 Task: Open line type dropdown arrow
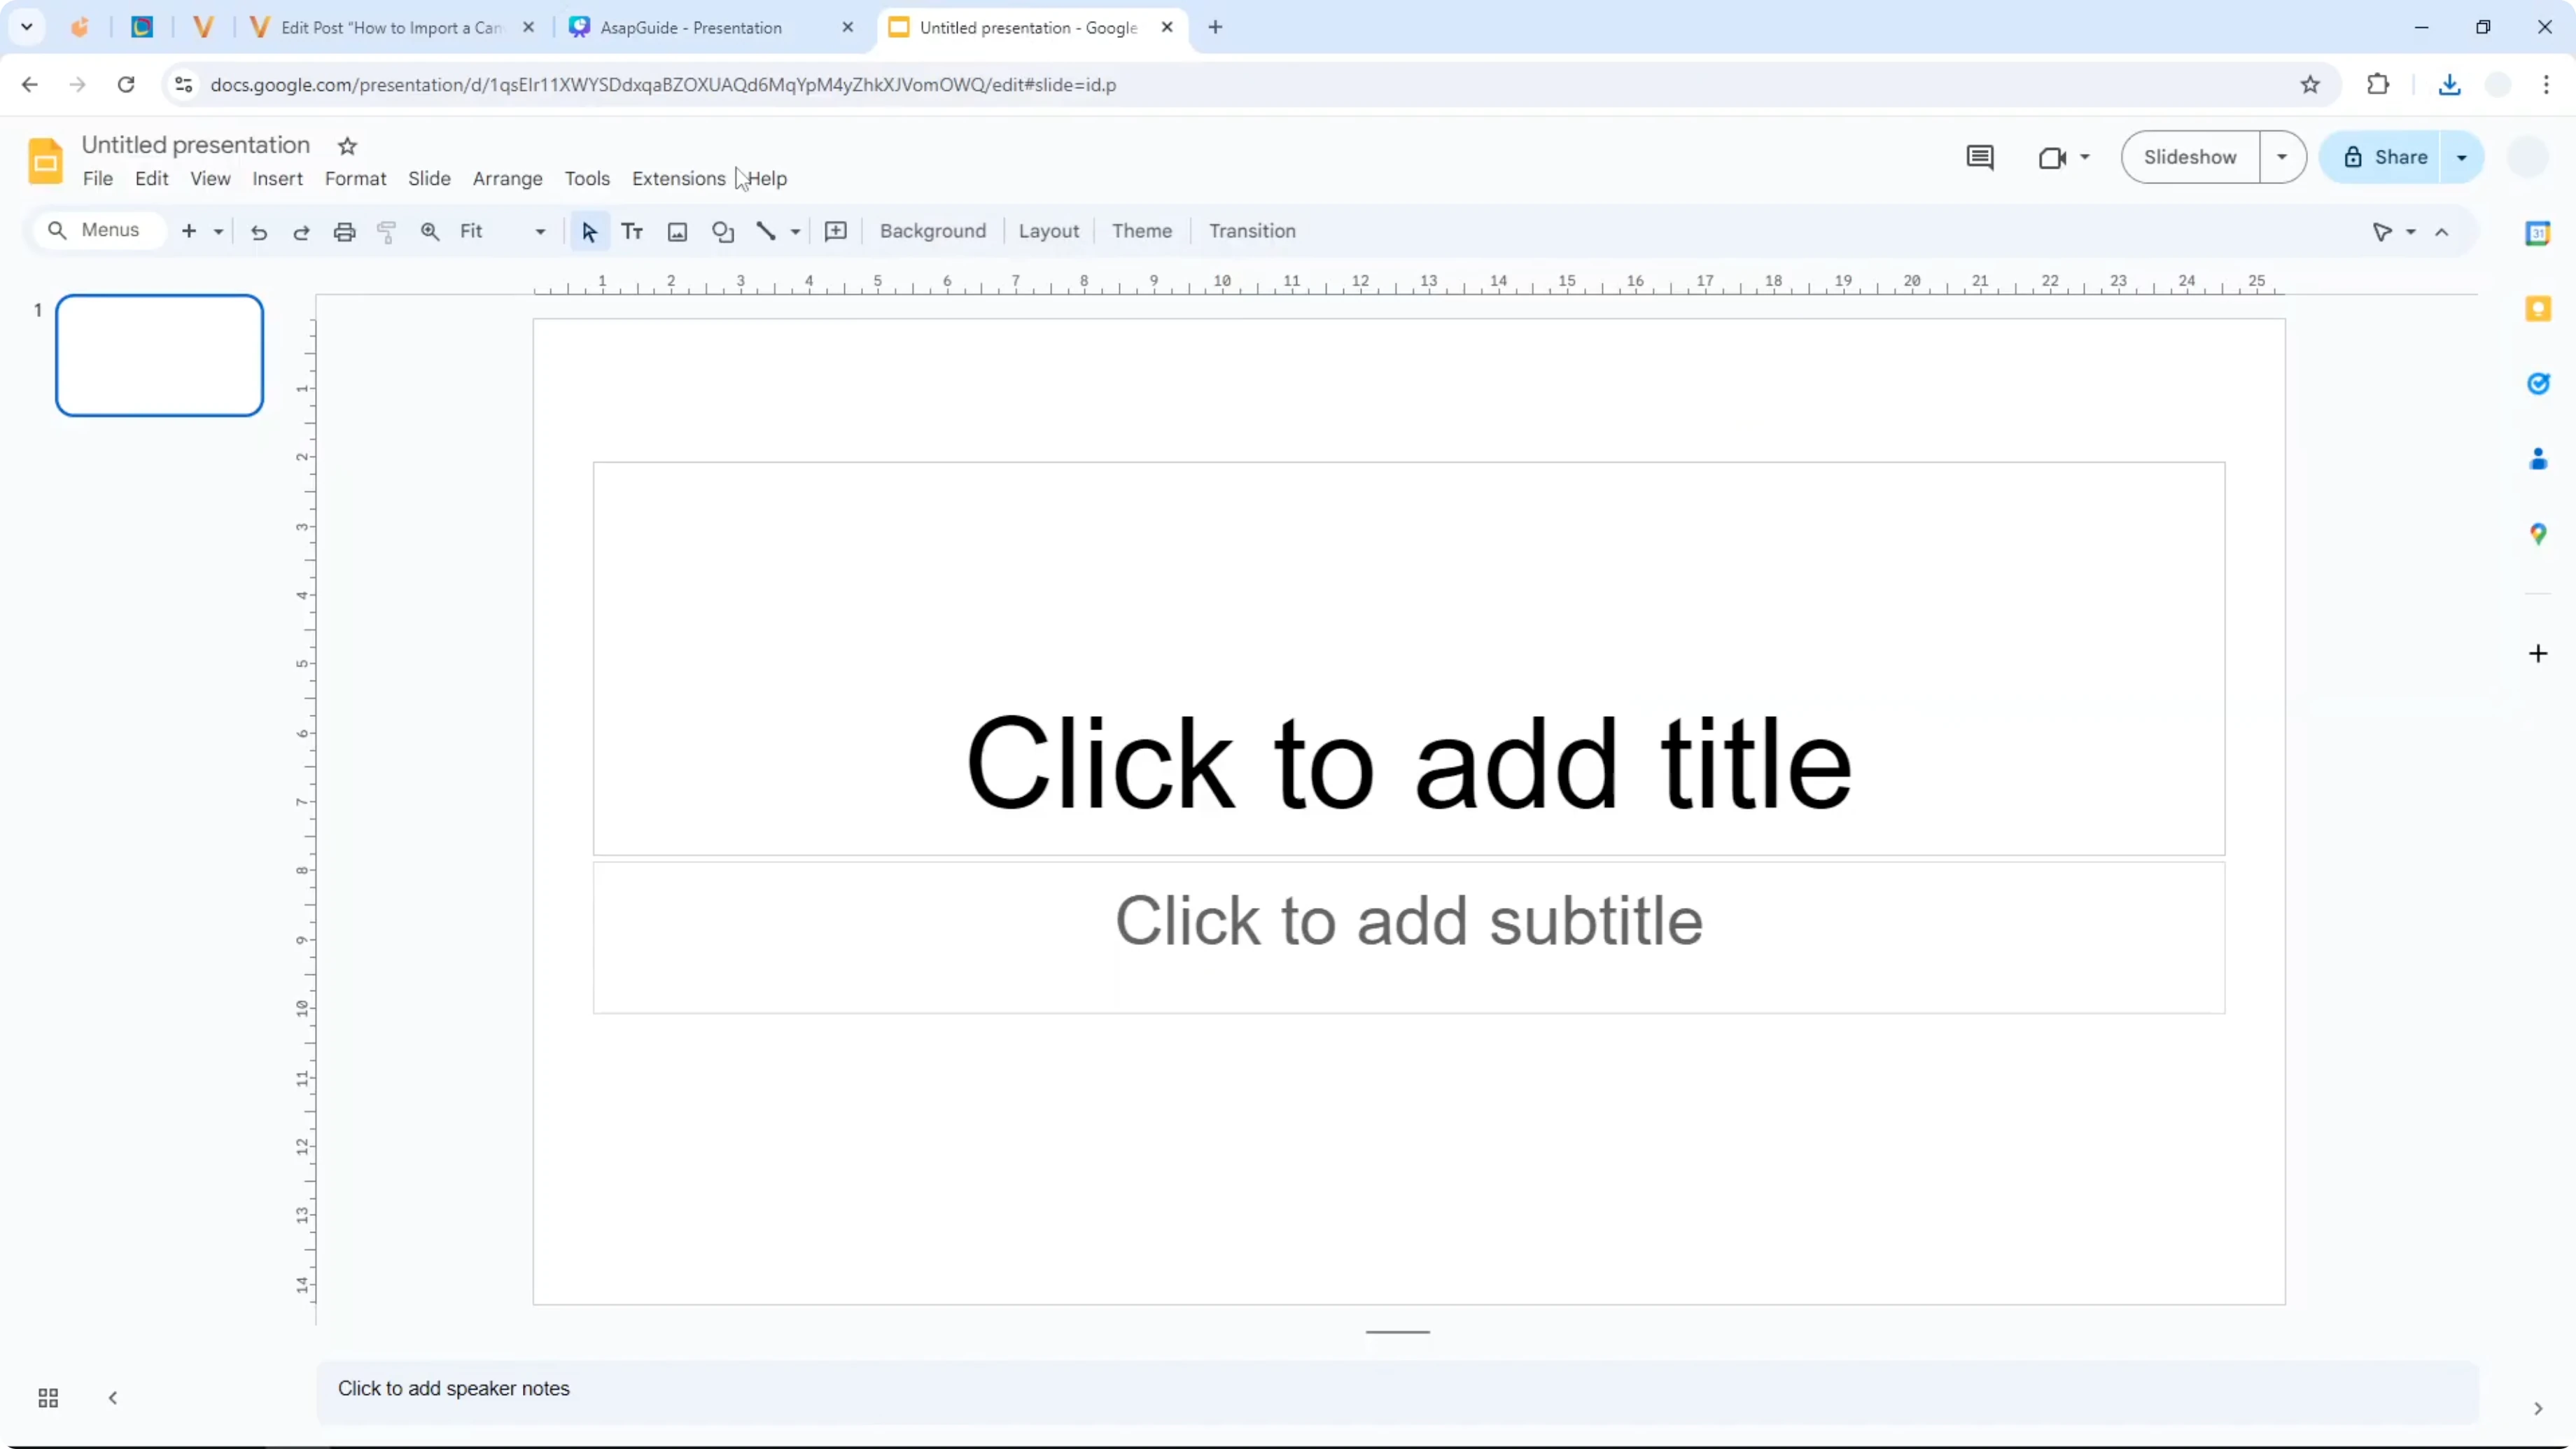[x=795, y=232]
